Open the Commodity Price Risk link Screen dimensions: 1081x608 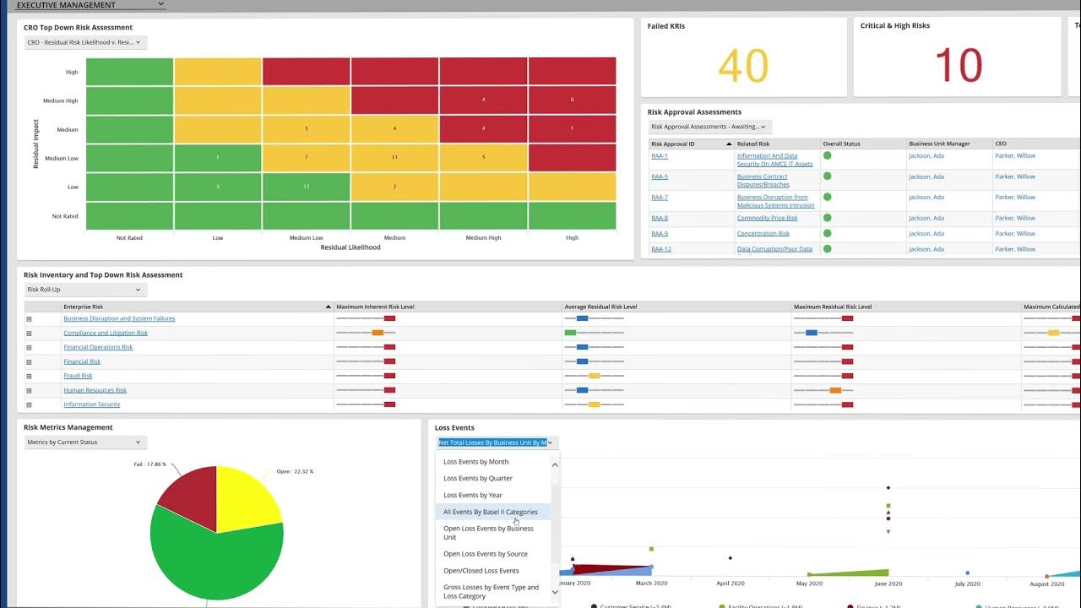coord(767,218)
